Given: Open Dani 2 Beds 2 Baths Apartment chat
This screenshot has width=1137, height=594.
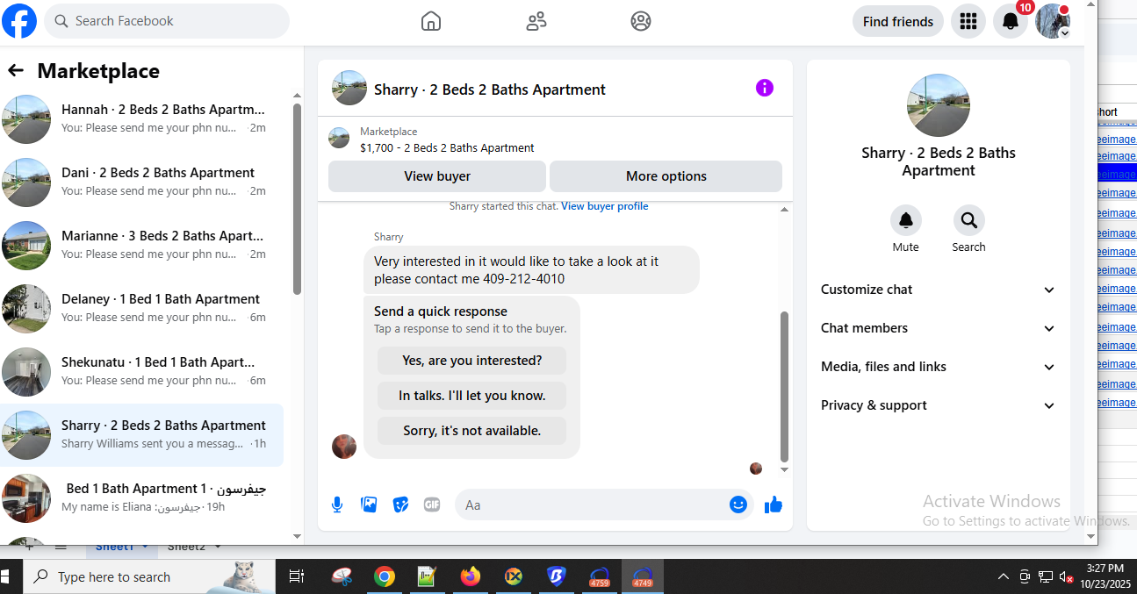Looking at the screenshot, I should click(141, 182).
